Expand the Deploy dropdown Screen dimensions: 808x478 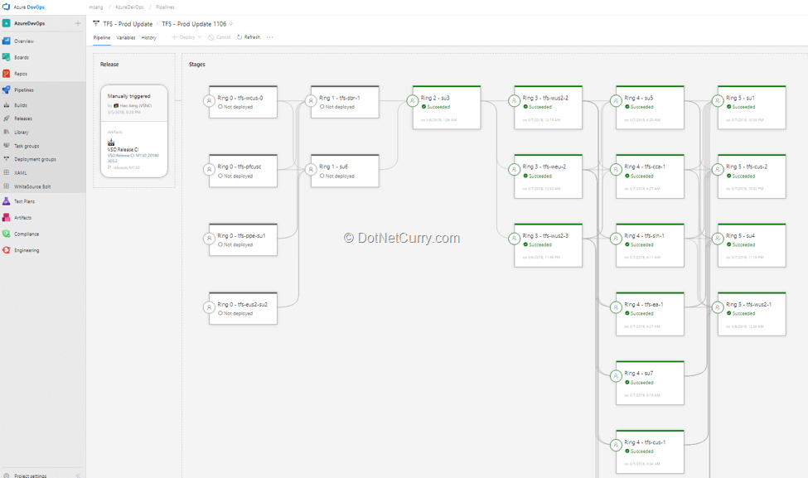coord(200,37)
